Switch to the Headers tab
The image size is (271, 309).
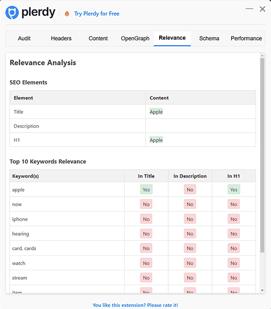point(61,39)
